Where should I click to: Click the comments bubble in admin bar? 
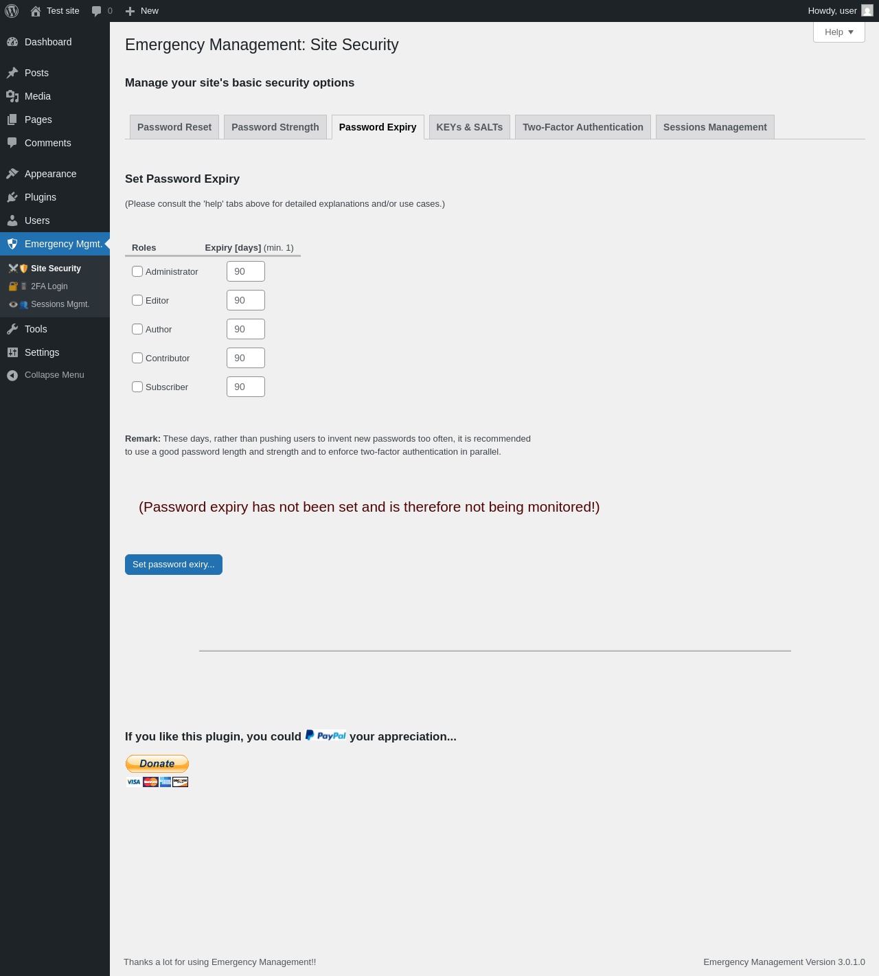click(97, 11)
